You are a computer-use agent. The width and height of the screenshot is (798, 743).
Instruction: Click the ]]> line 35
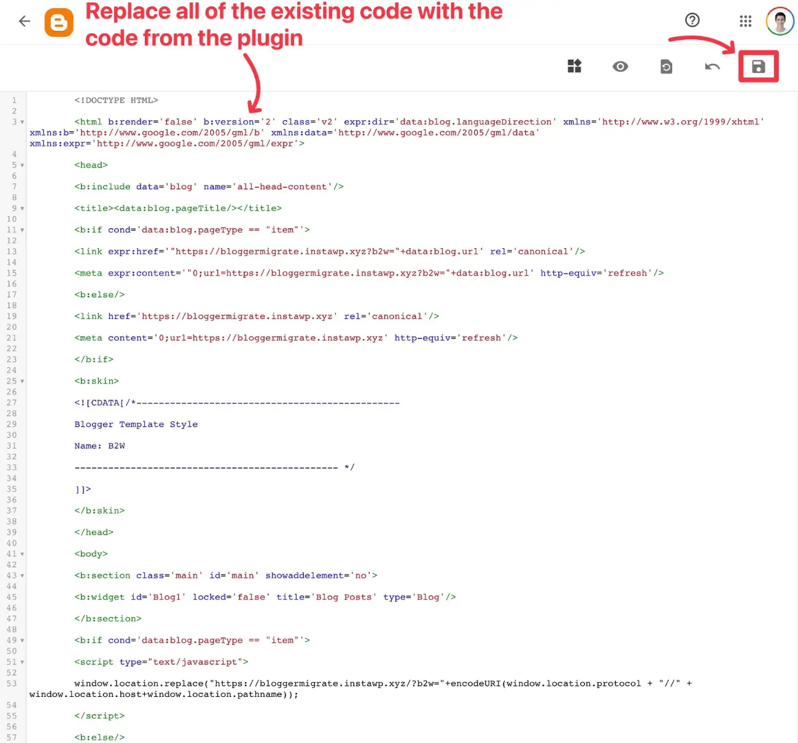83,489
